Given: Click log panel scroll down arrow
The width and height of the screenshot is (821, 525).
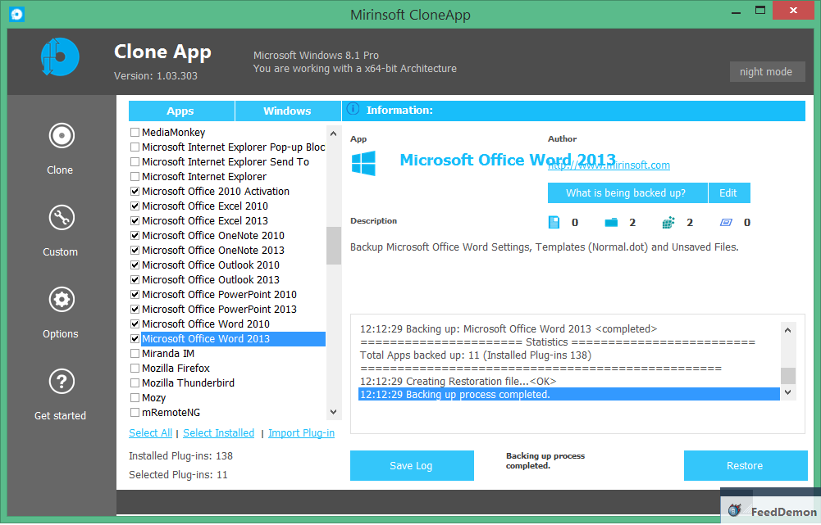Looking at the screenshot, I should pos(788,392).
